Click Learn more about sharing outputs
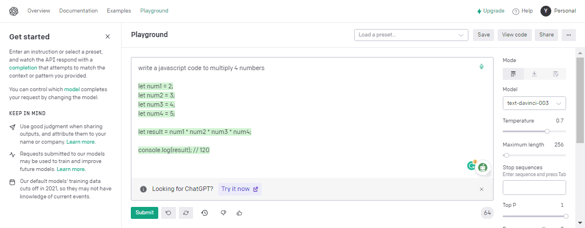 pyautogui.click(x=81, y=142)
